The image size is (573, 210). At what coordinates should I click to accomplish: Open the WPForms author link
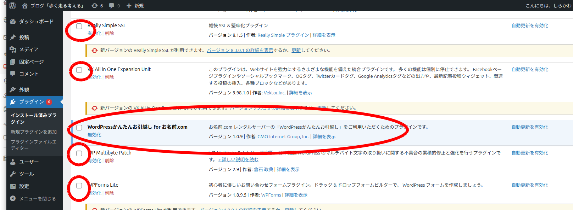(x=271, y=195)
